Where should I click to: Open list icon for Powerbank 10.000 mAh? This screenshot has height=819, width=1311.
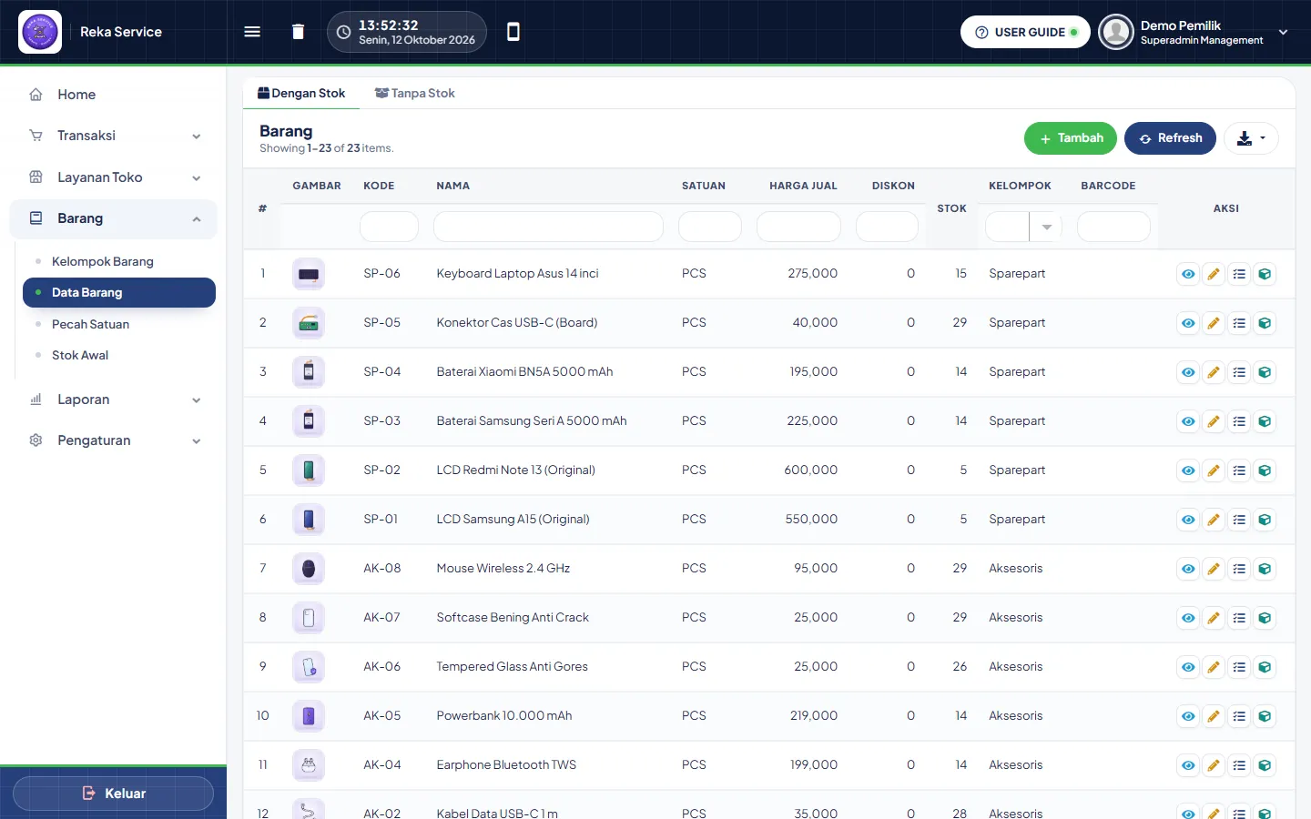[1239, 716]
